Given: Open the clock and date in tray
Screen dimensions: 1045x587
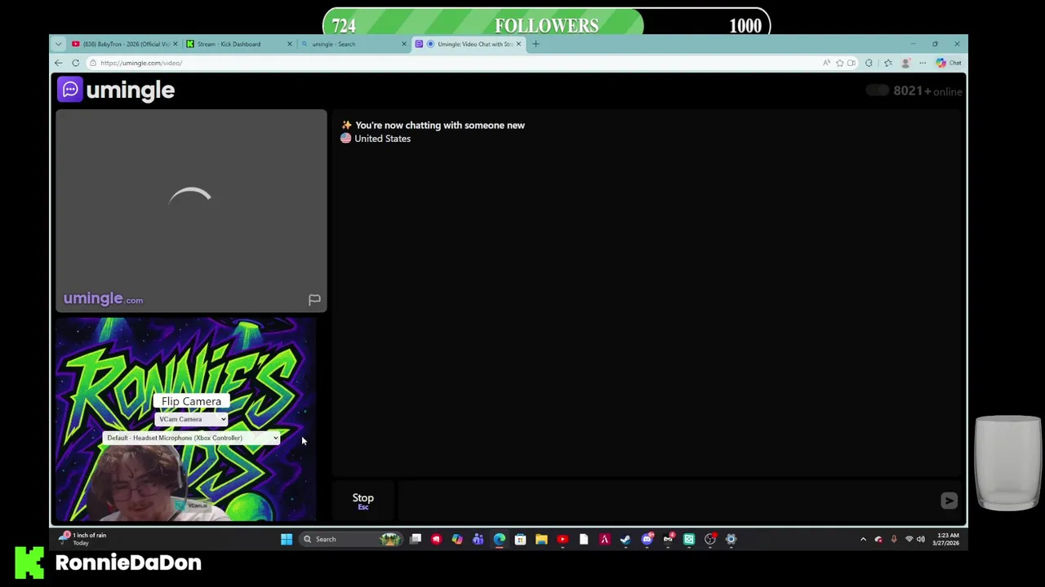Looking at the screenshot, I should (946, 539).
